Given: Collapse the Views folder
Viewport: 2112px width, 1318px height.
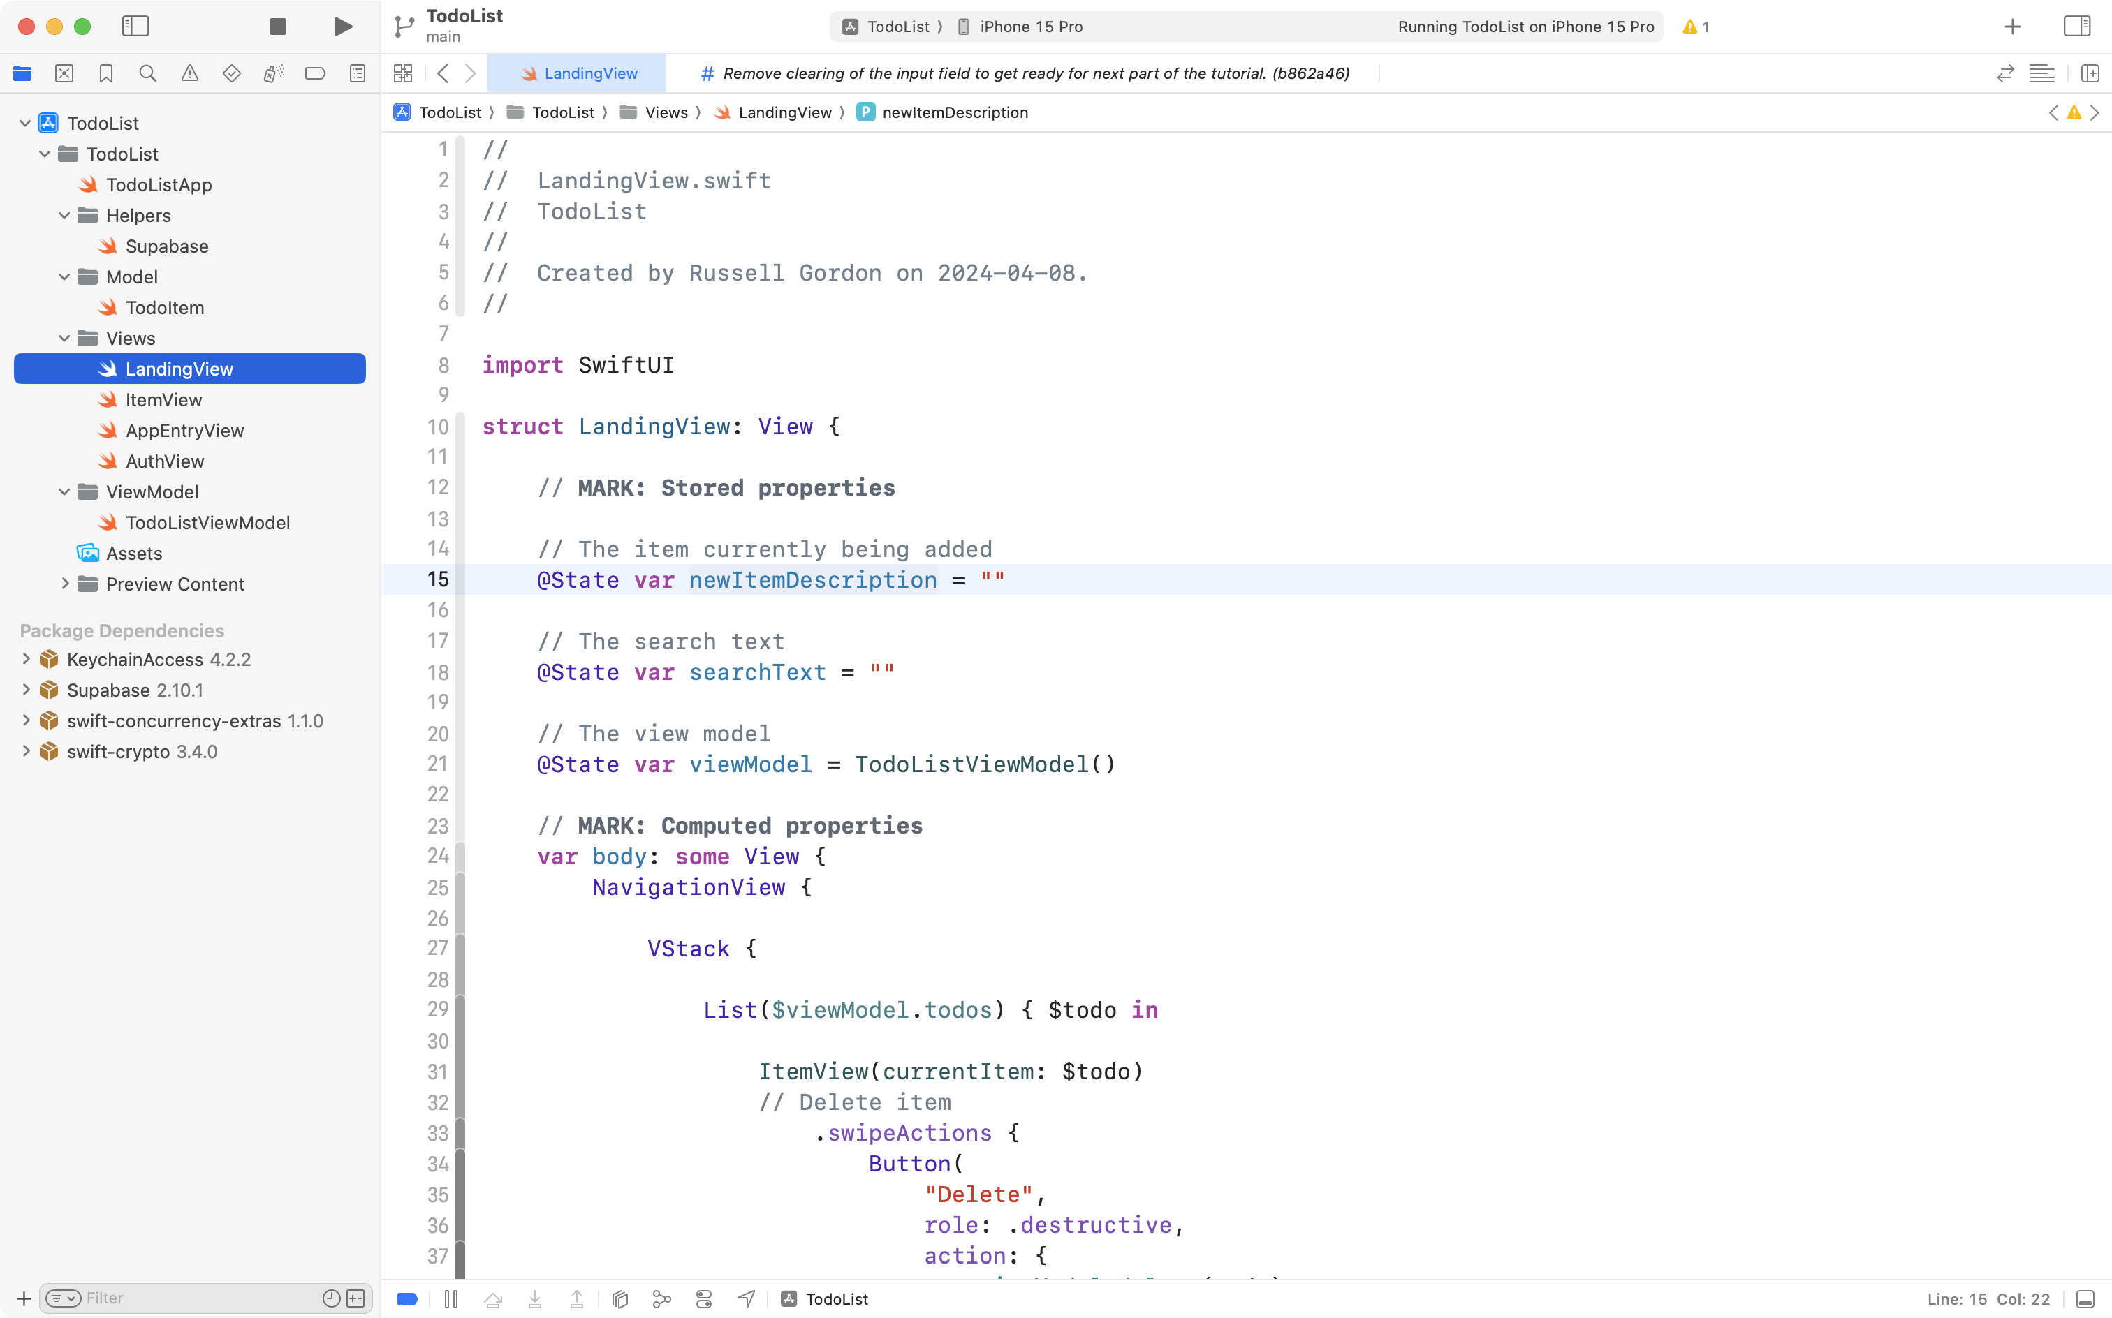Looking at the screenshot, I should [63, 338].
